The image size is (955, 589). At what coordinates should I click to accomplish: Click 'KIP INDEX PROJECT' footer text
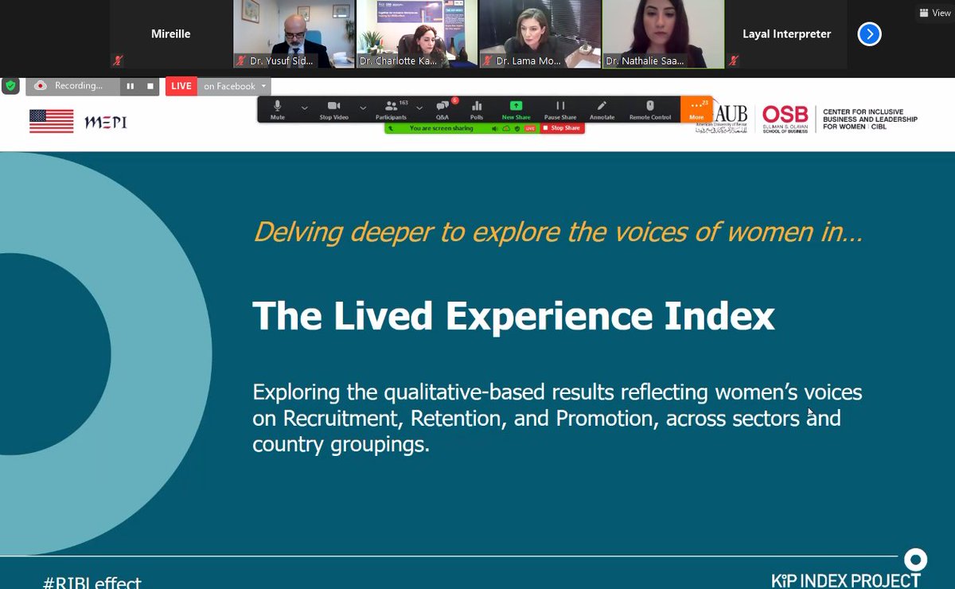[x=845, y=580]
